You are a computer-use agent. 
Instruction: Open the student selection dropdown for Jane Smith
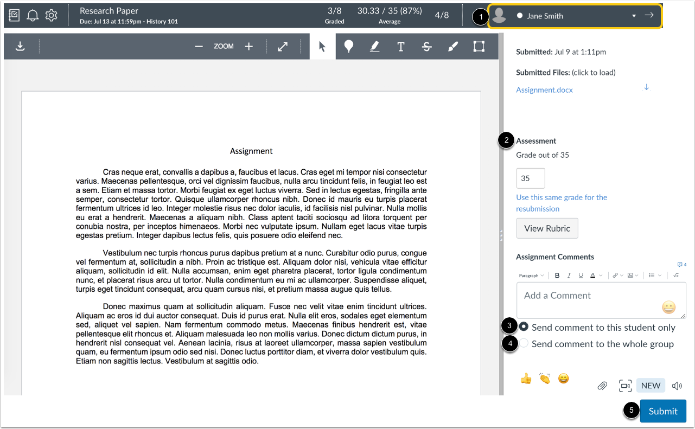click(x=634, y=16)
